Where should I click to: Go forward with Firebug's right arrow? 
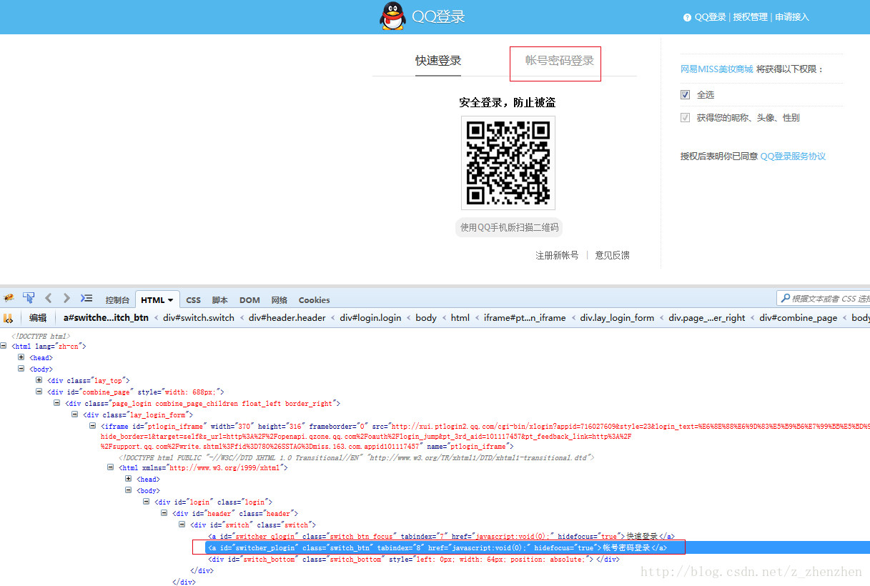(66, 298)
